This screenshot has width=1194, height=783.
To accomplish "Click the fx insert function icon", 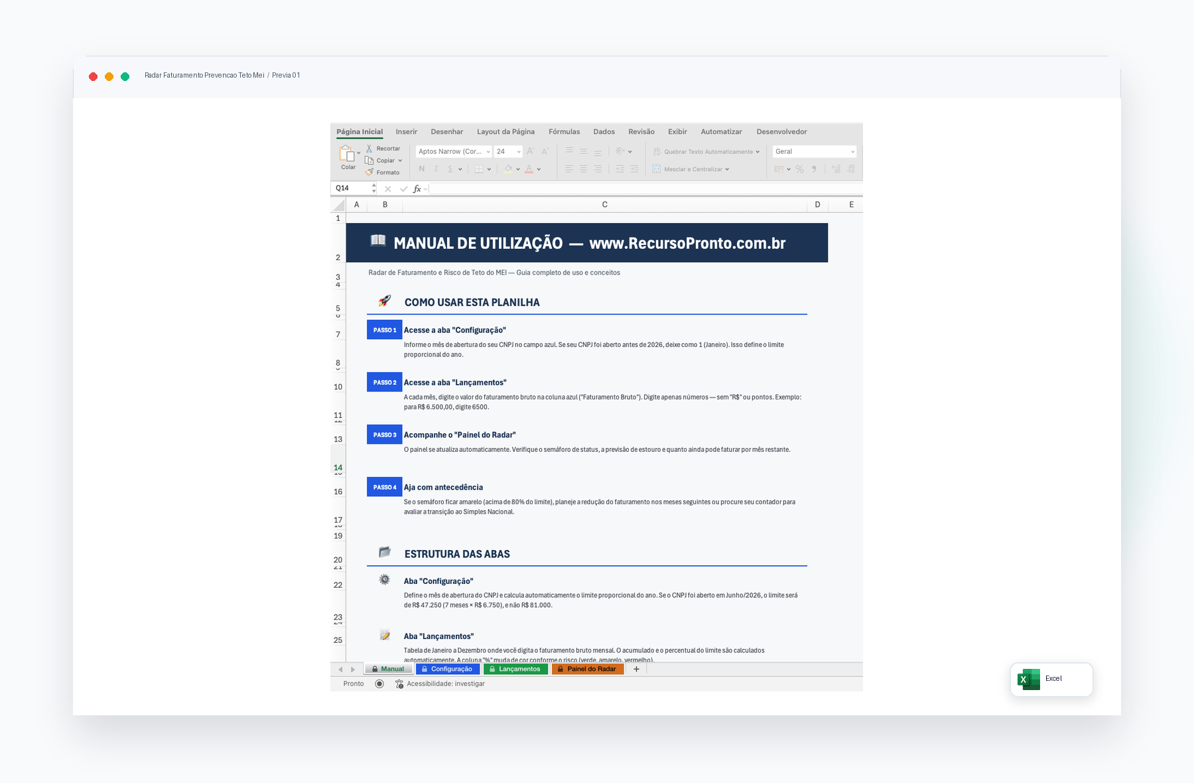I will click(417, 189).
